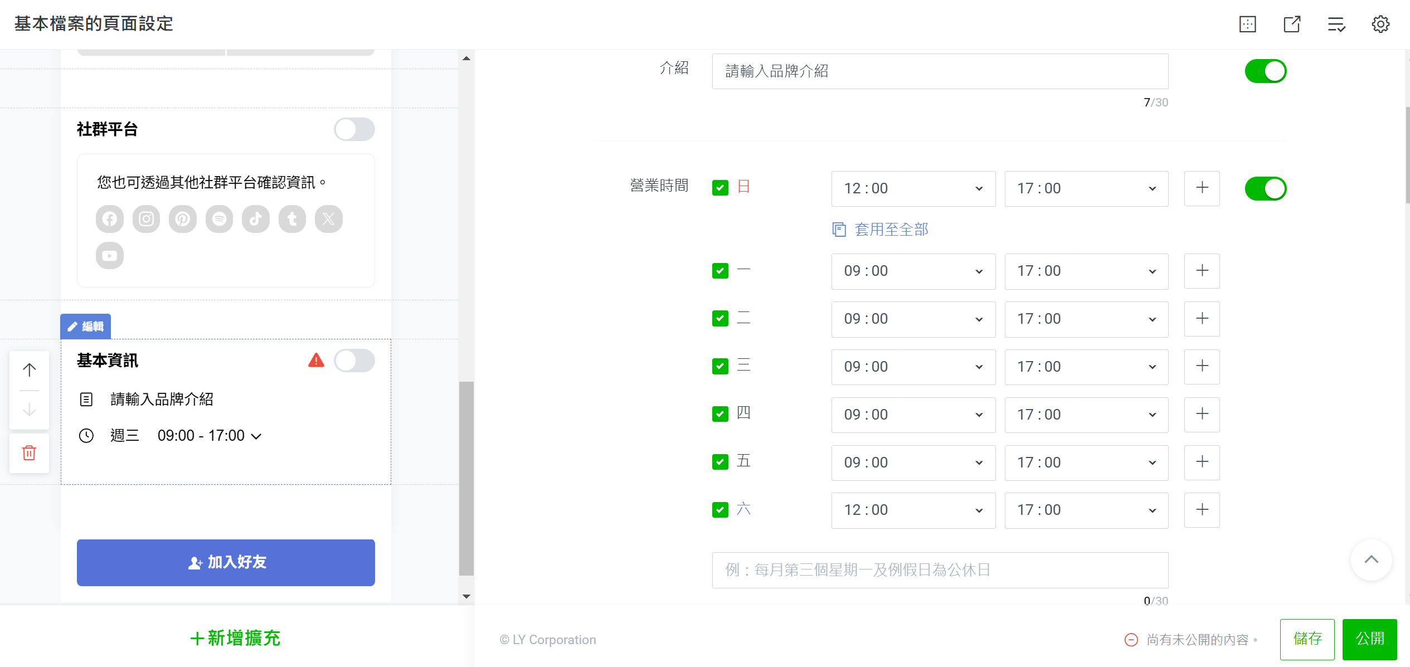The width and height of the screenshot is (1410, 667).
Task: Uncheck the 日 (Sunday) business hours checkbox
Action: (719, 188)
